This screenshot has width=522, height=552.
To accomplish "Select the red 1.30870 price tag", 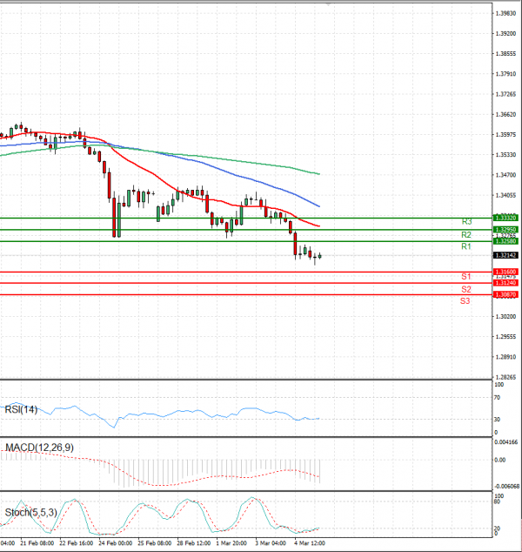I will [x=505, y=294].
